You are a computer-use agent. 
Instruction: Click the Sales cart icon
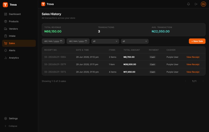6,43
